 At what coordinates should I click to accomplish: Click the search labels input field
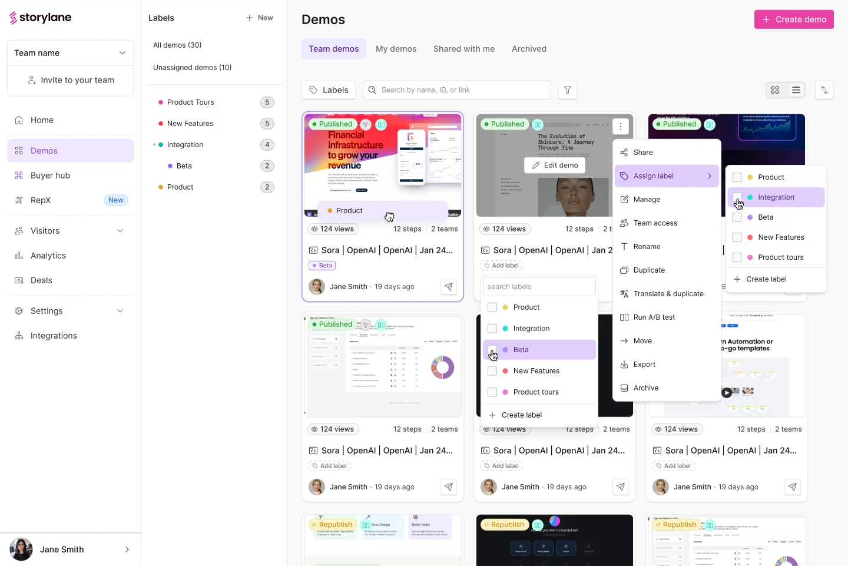pyautogui.click(x=539, y=287)
